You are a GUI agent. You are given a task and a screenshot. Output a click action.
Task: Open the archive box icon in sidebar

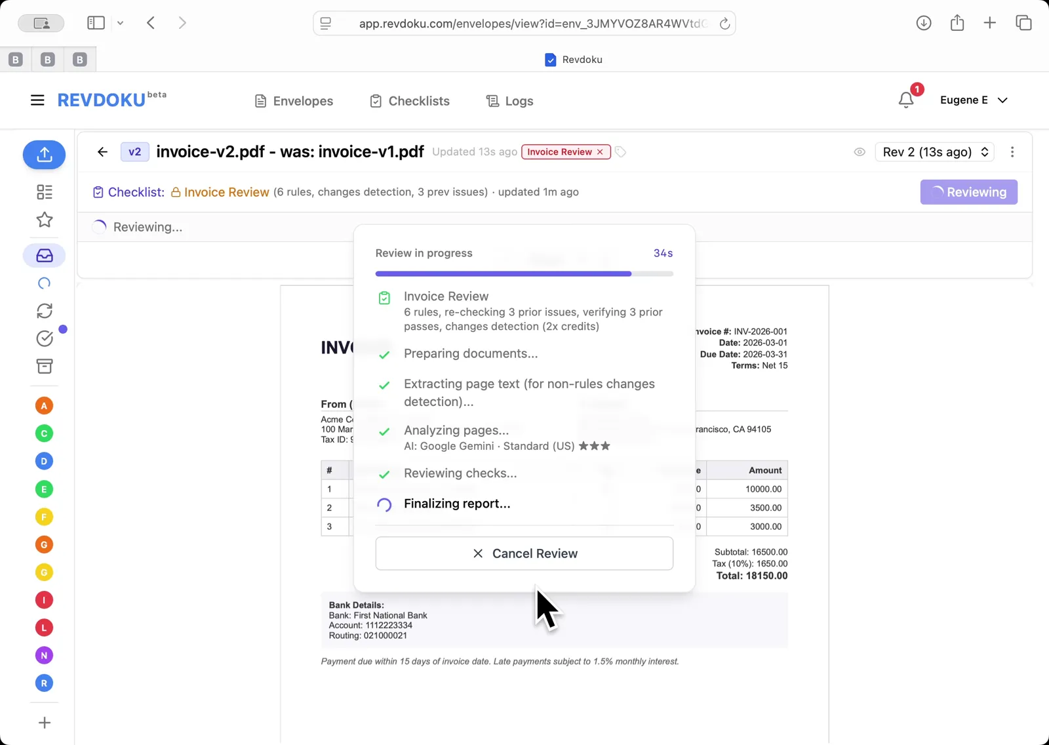(44, 367)
